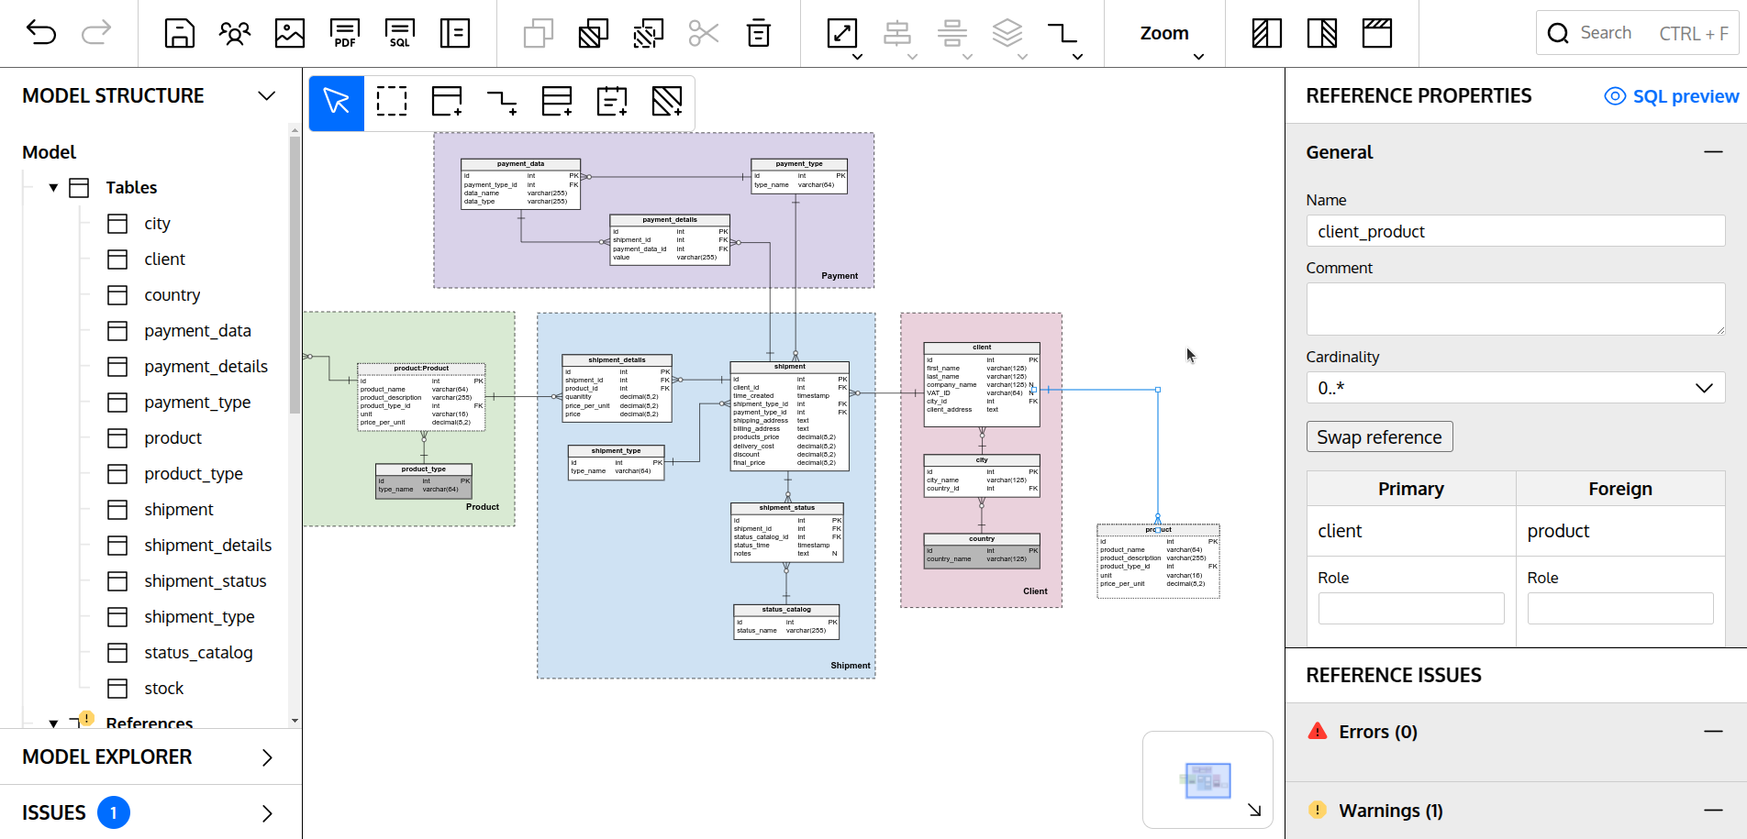Select the Add new reference tool

[502, 102]
